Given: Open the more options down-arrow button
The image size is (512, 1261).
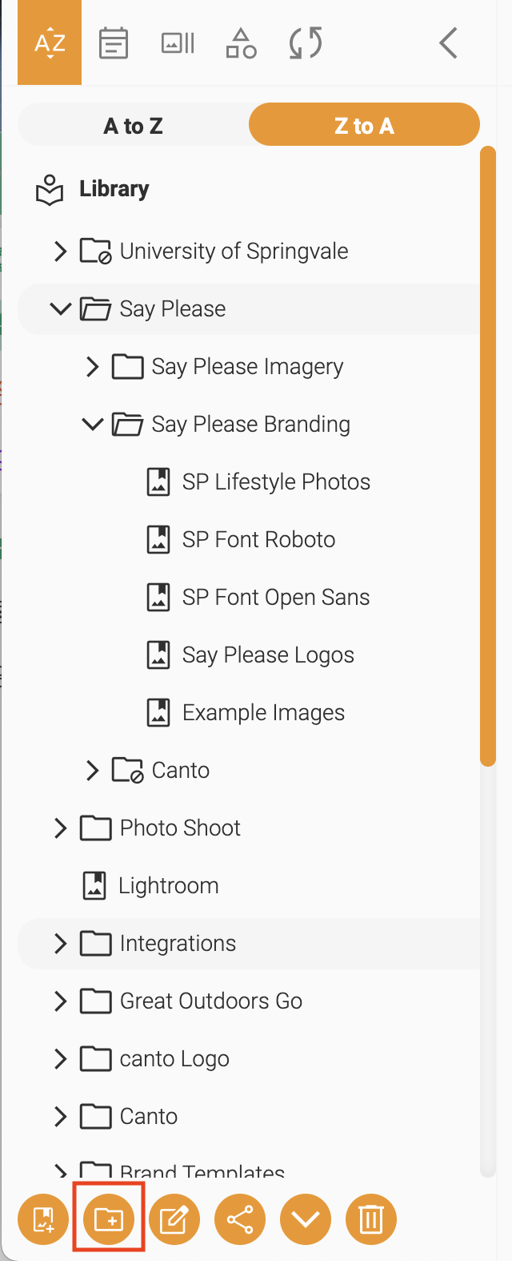Looking at the screenshot, I should 306,1219.
